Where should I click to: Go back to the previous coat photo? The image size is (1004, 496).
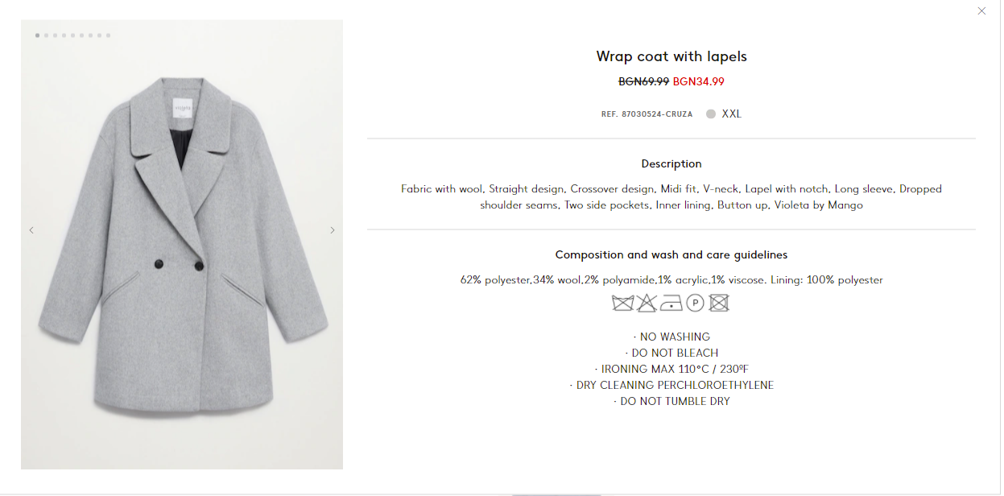tap(31, 230)
